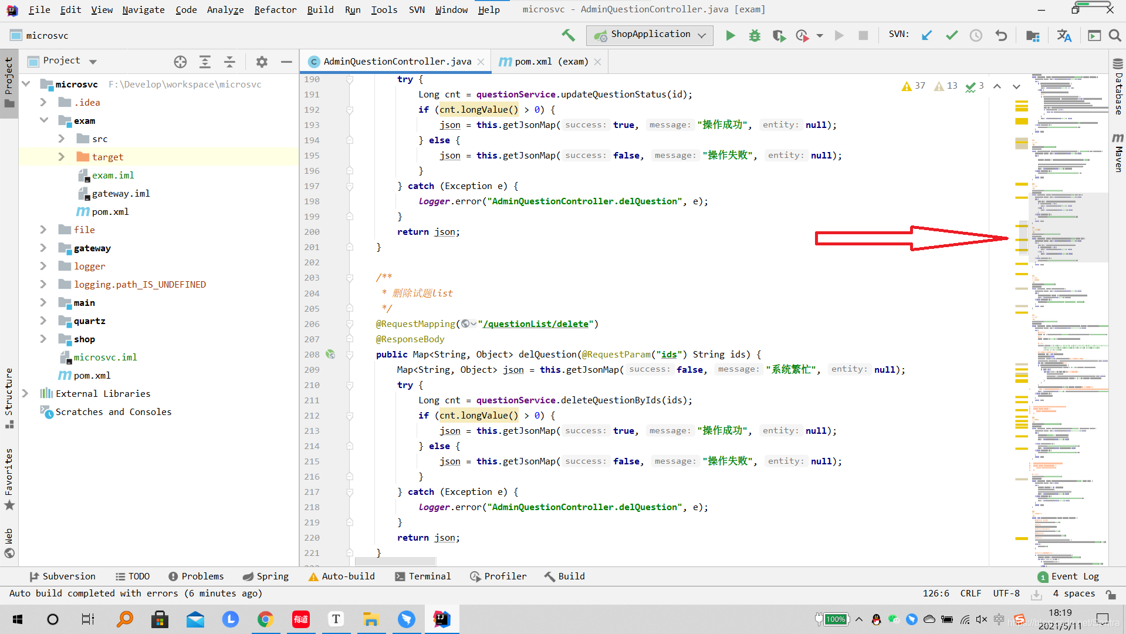
Task: Click Search Everywhere magnifier icon
Action: click(x=1115, y=36)
